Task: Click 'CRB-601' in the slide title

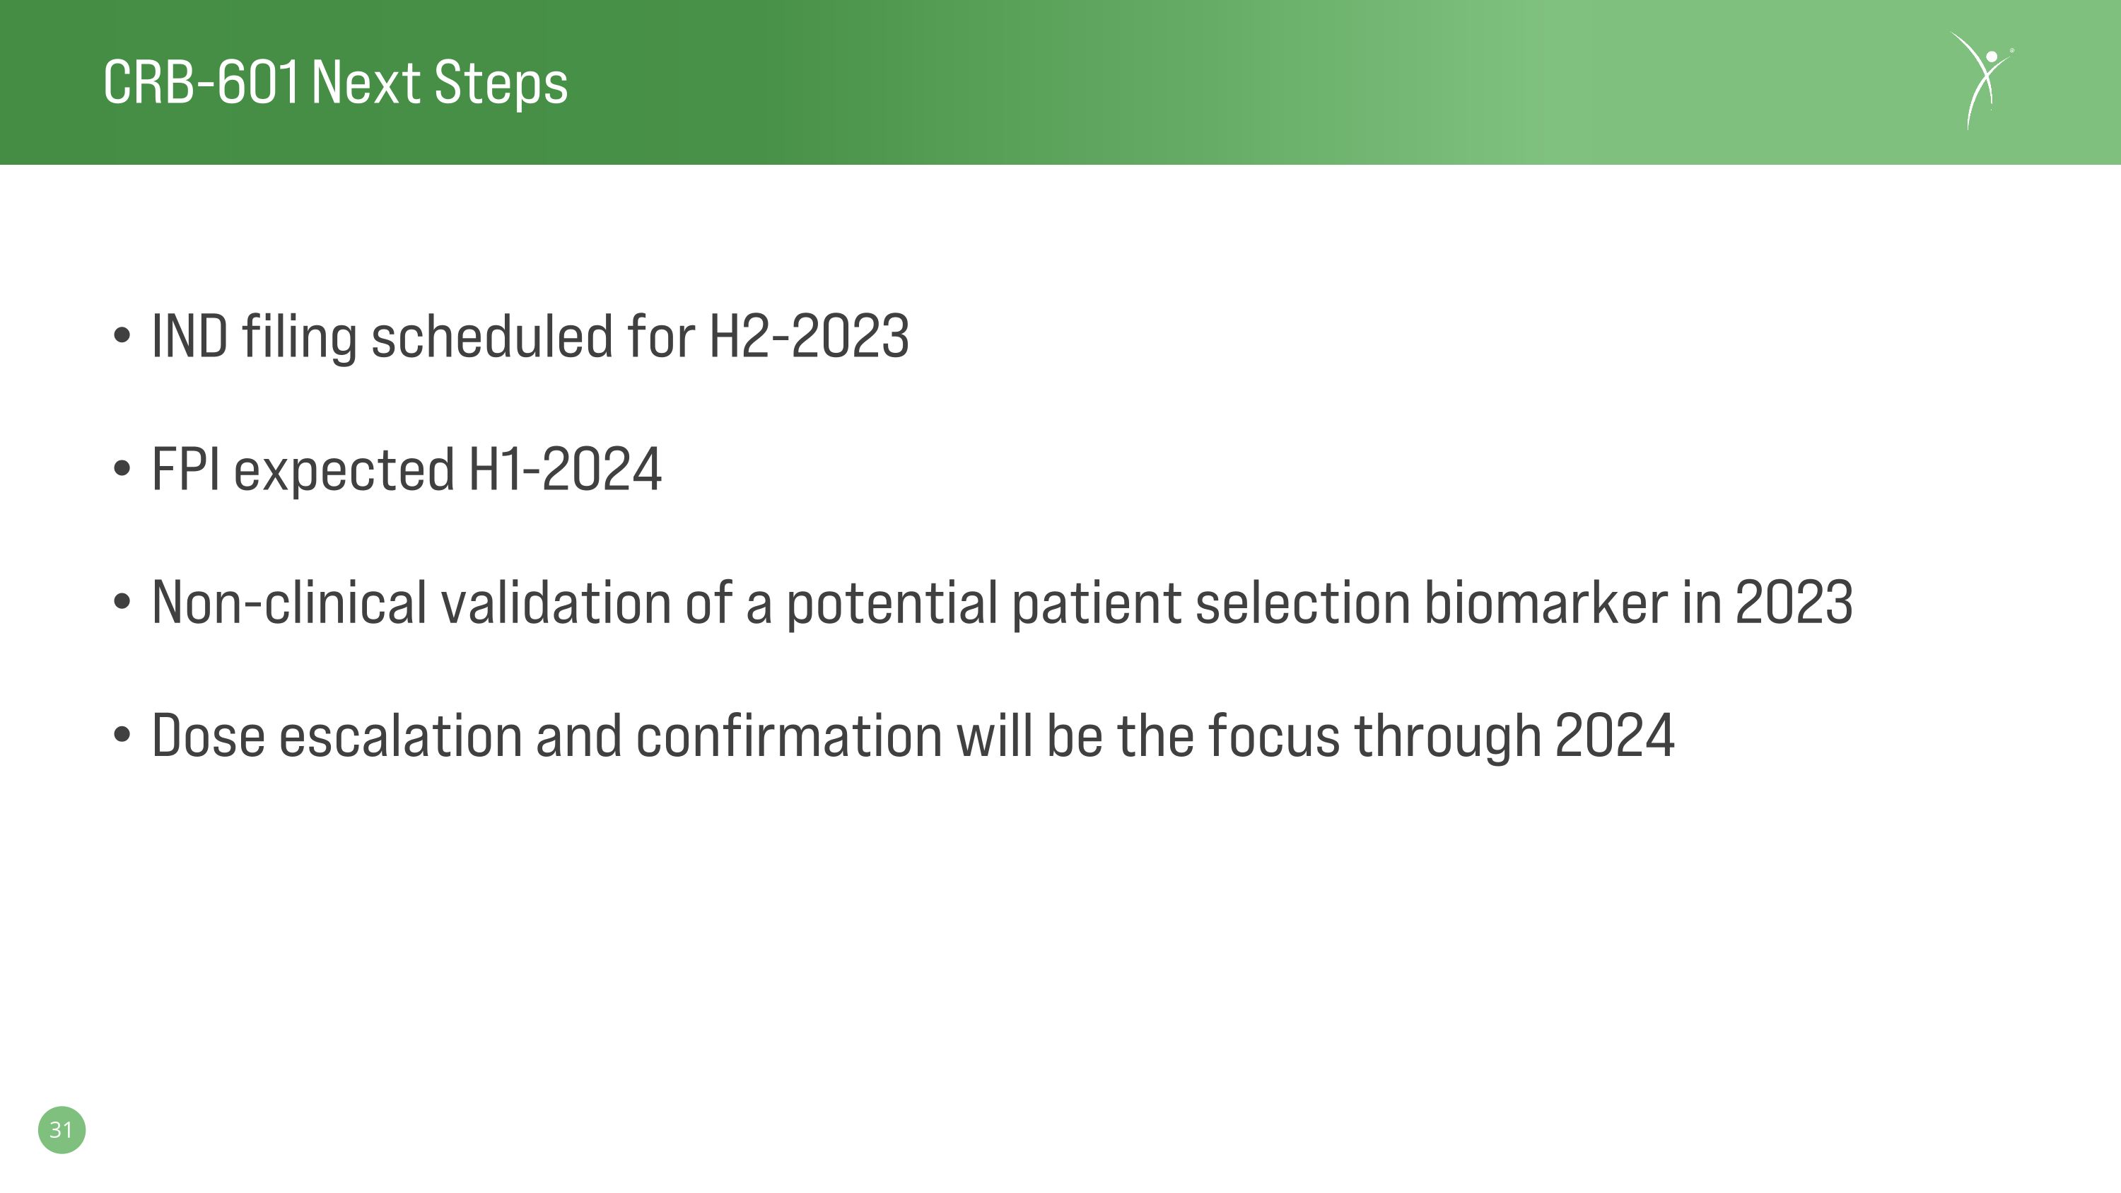Action: (201, 82)
